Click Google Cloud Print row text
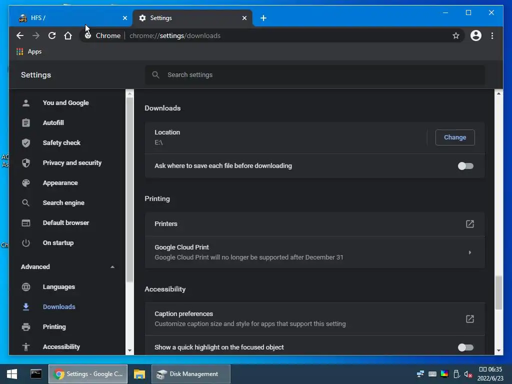Viewport: 512px width, 384px height. coord(181,247)
